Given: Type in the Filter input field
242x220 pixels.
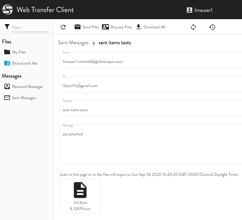Looking at the screenshot, I should click(30, 27).
